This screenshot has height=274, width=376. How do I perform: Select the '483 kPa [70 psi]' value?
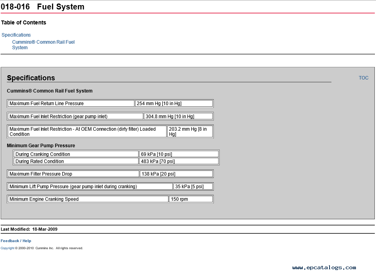(179, 161)
